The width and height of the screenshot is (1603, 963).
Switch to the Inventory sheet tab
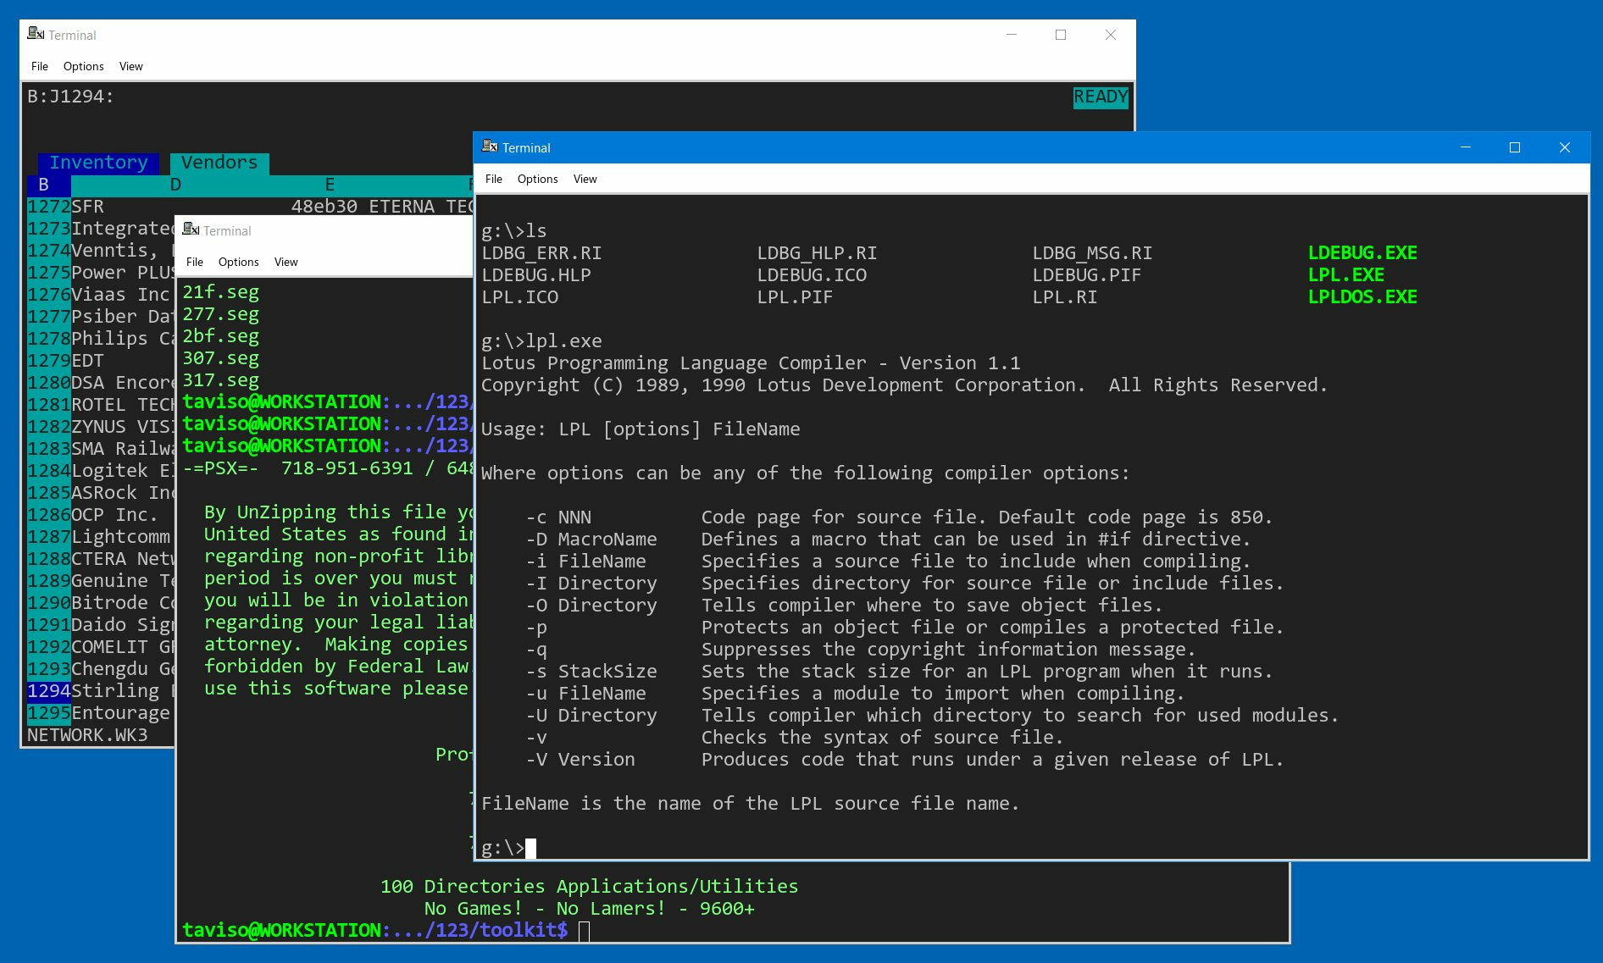coord(98,163)
